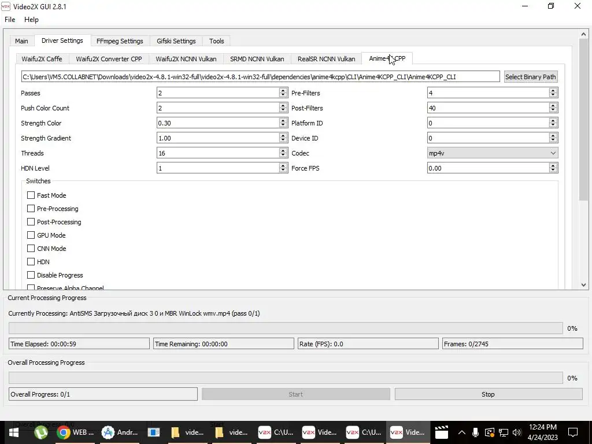Image resolution: width=592 pixels, height=444 pixels.
Task: Open the Windows Start menu
Action: point(14,432)
